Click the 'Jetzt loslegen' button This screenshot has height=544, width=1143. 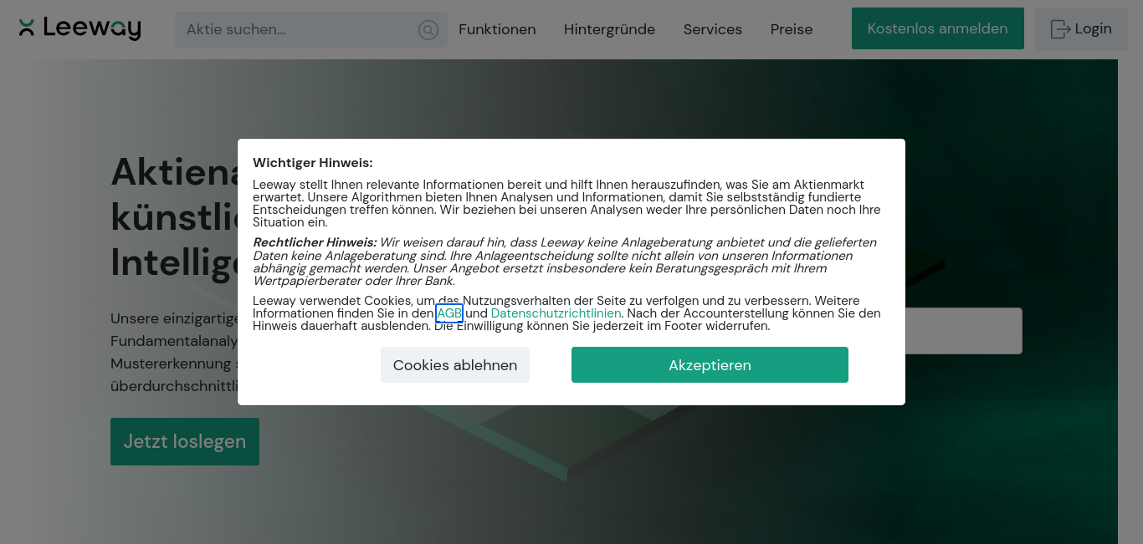pyautogui.click(x=185, y=441)
